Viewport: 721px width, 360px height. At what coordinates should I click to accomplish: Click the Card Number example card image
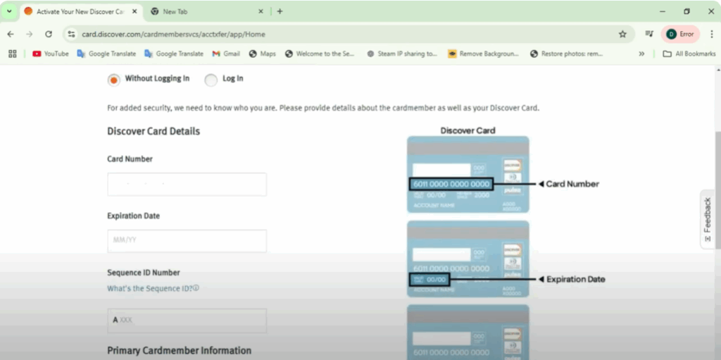468,175
